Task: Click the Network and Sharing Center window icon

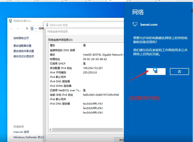Action: (x=11, y=21)
